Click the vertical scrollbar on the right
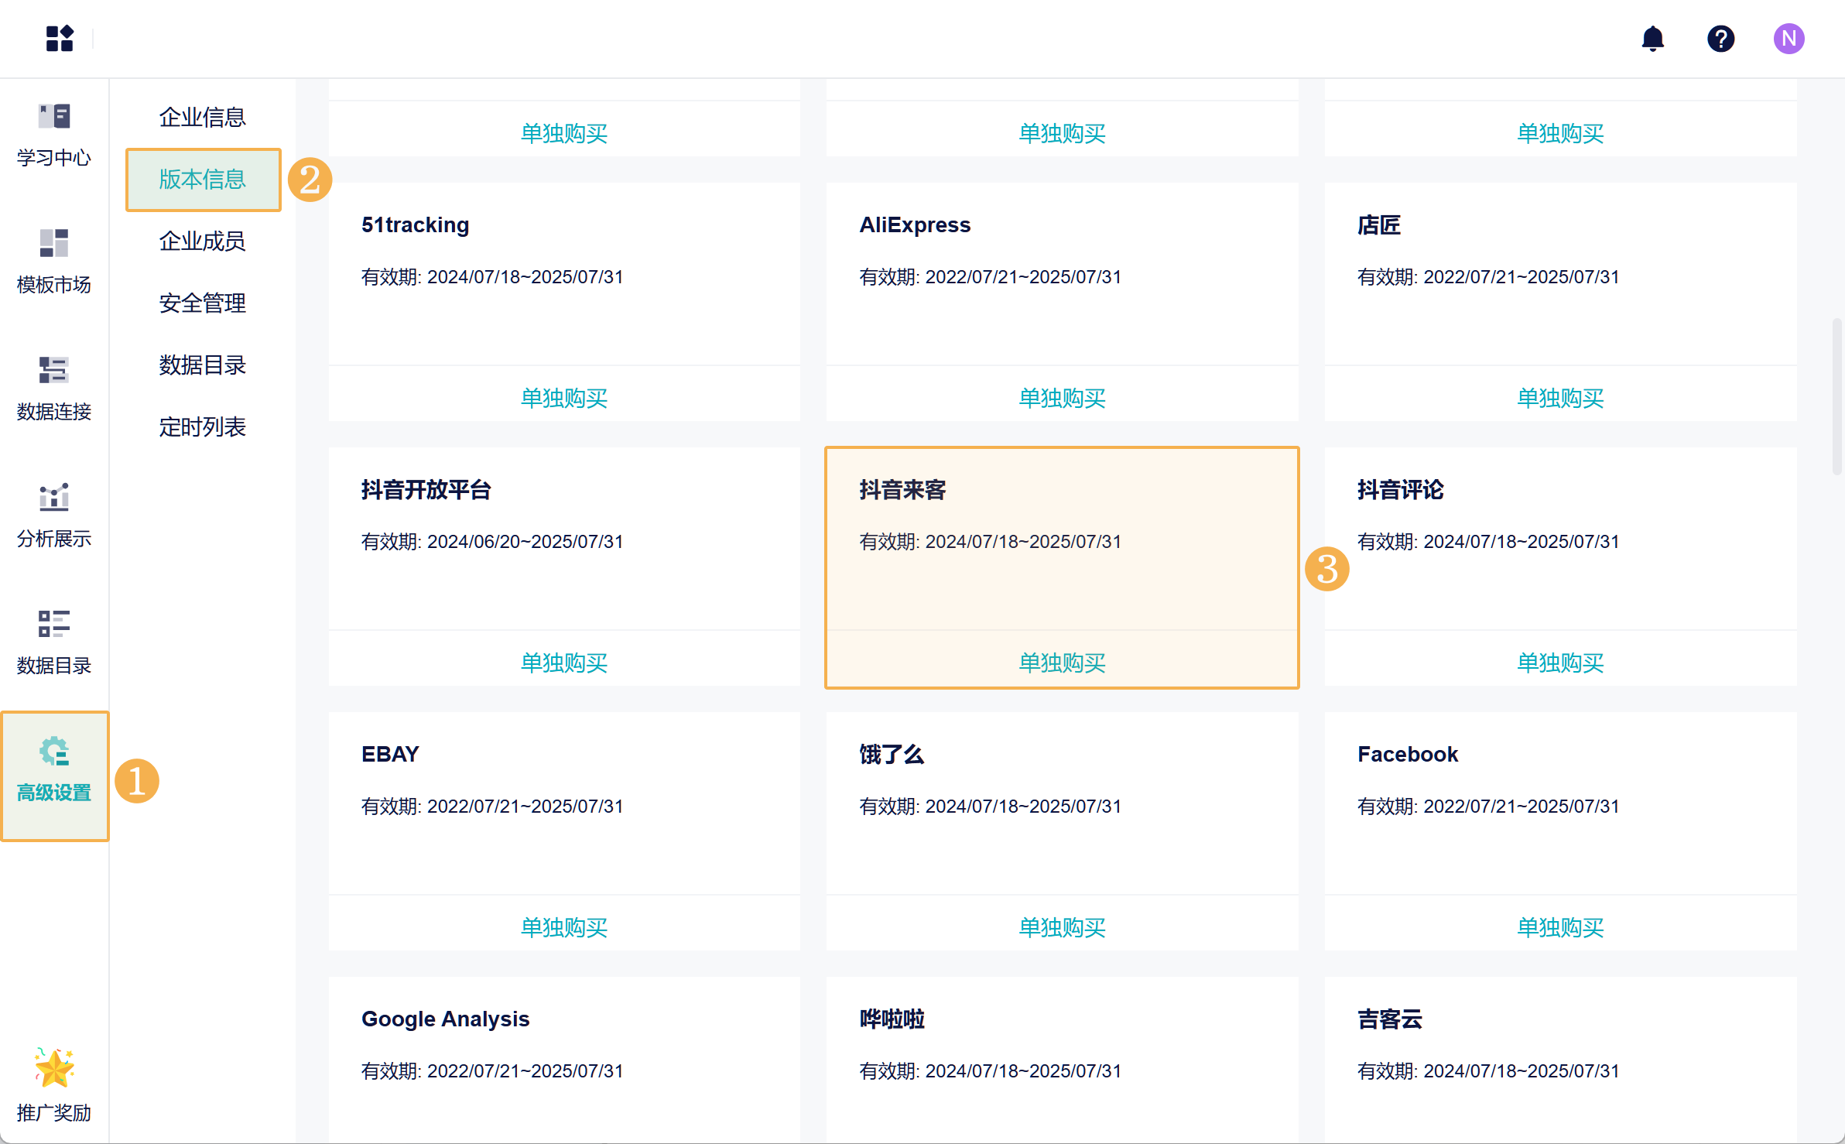This screenshot has height=1144, width=1845. pyautogui.click(x=1836, y=396)
